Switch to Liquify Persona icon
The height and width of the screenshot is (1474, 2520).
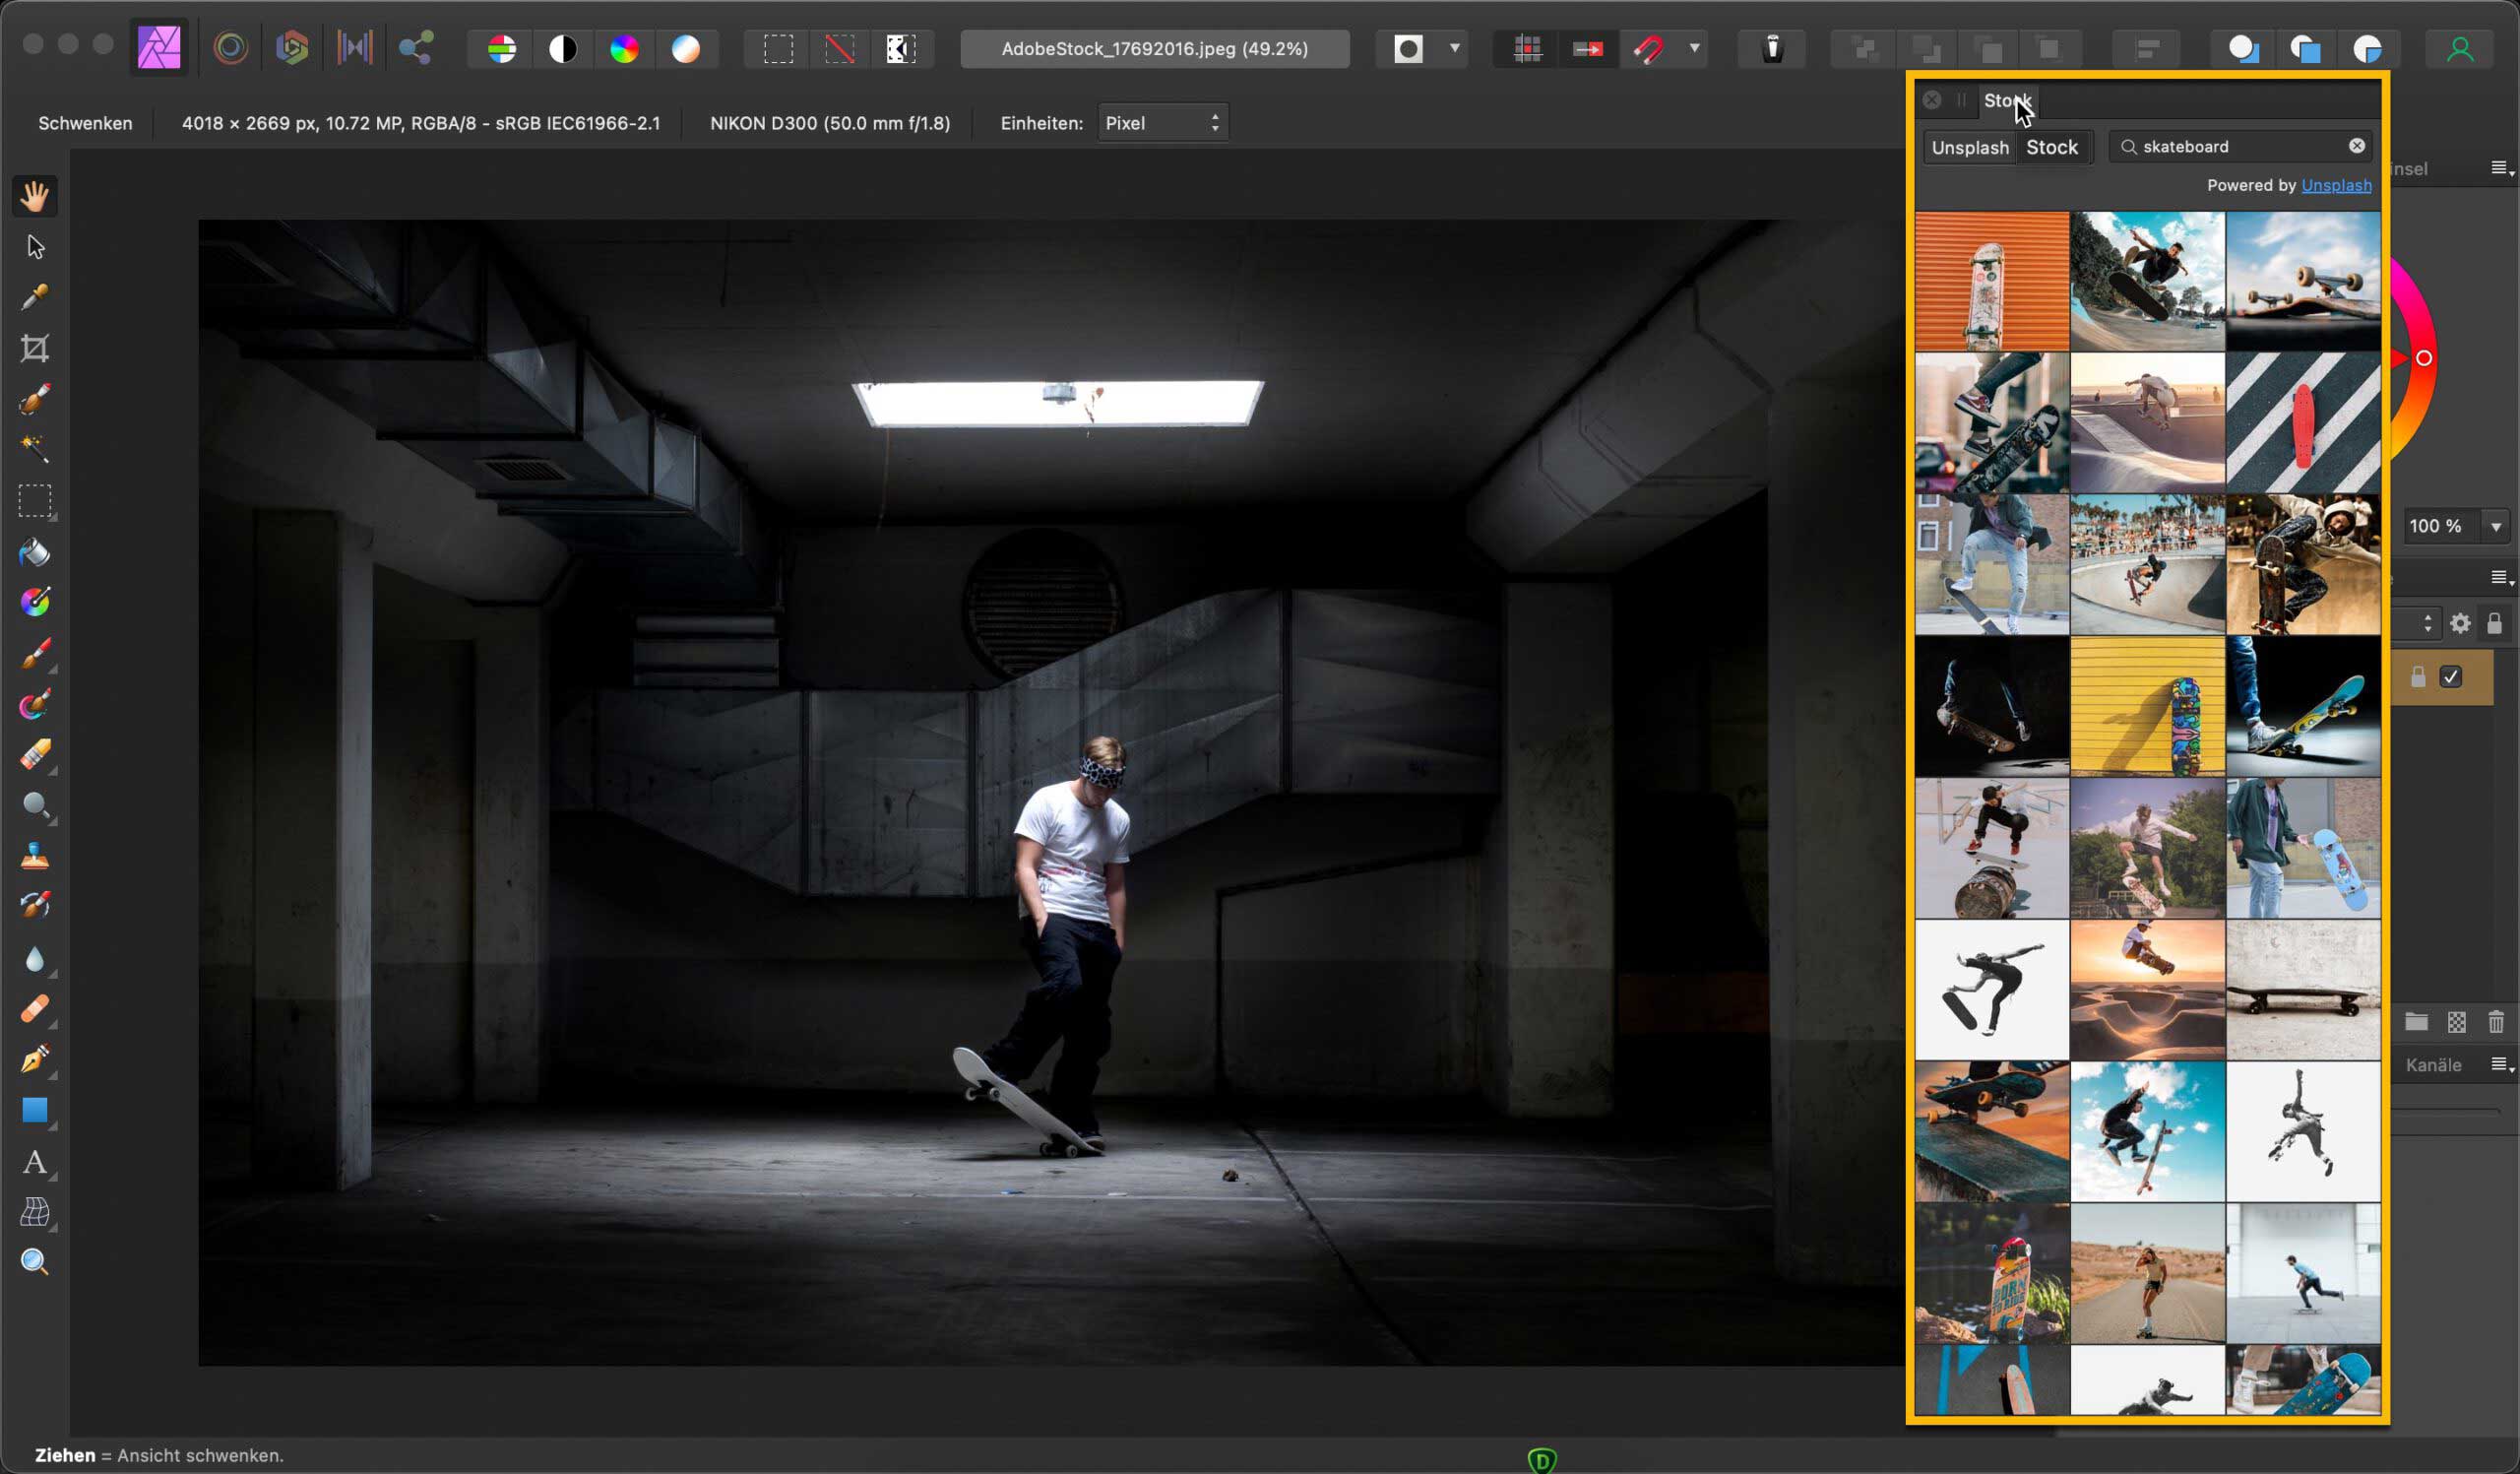click(x=231, y=48)
